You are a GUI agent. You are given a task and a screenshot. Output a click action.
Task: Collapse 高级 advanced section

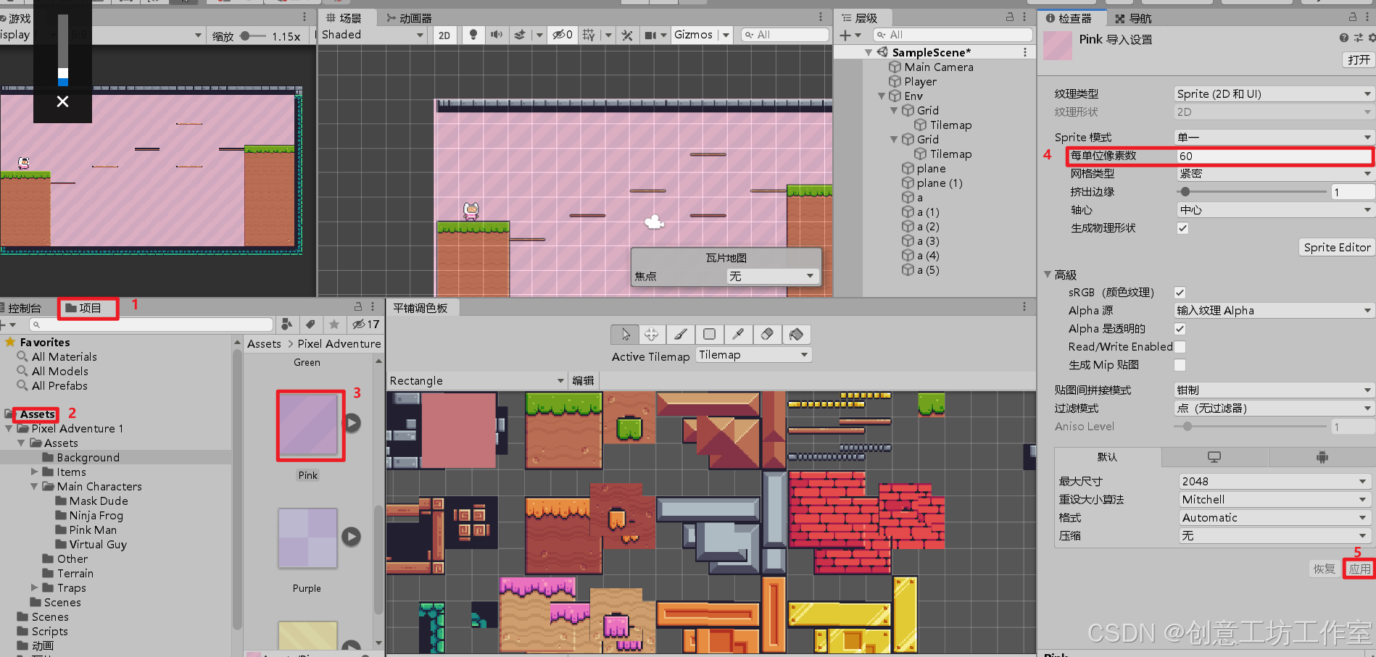click(1048, 275)
